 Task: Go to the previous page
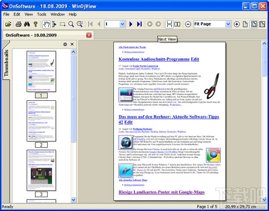coord(99,24)
